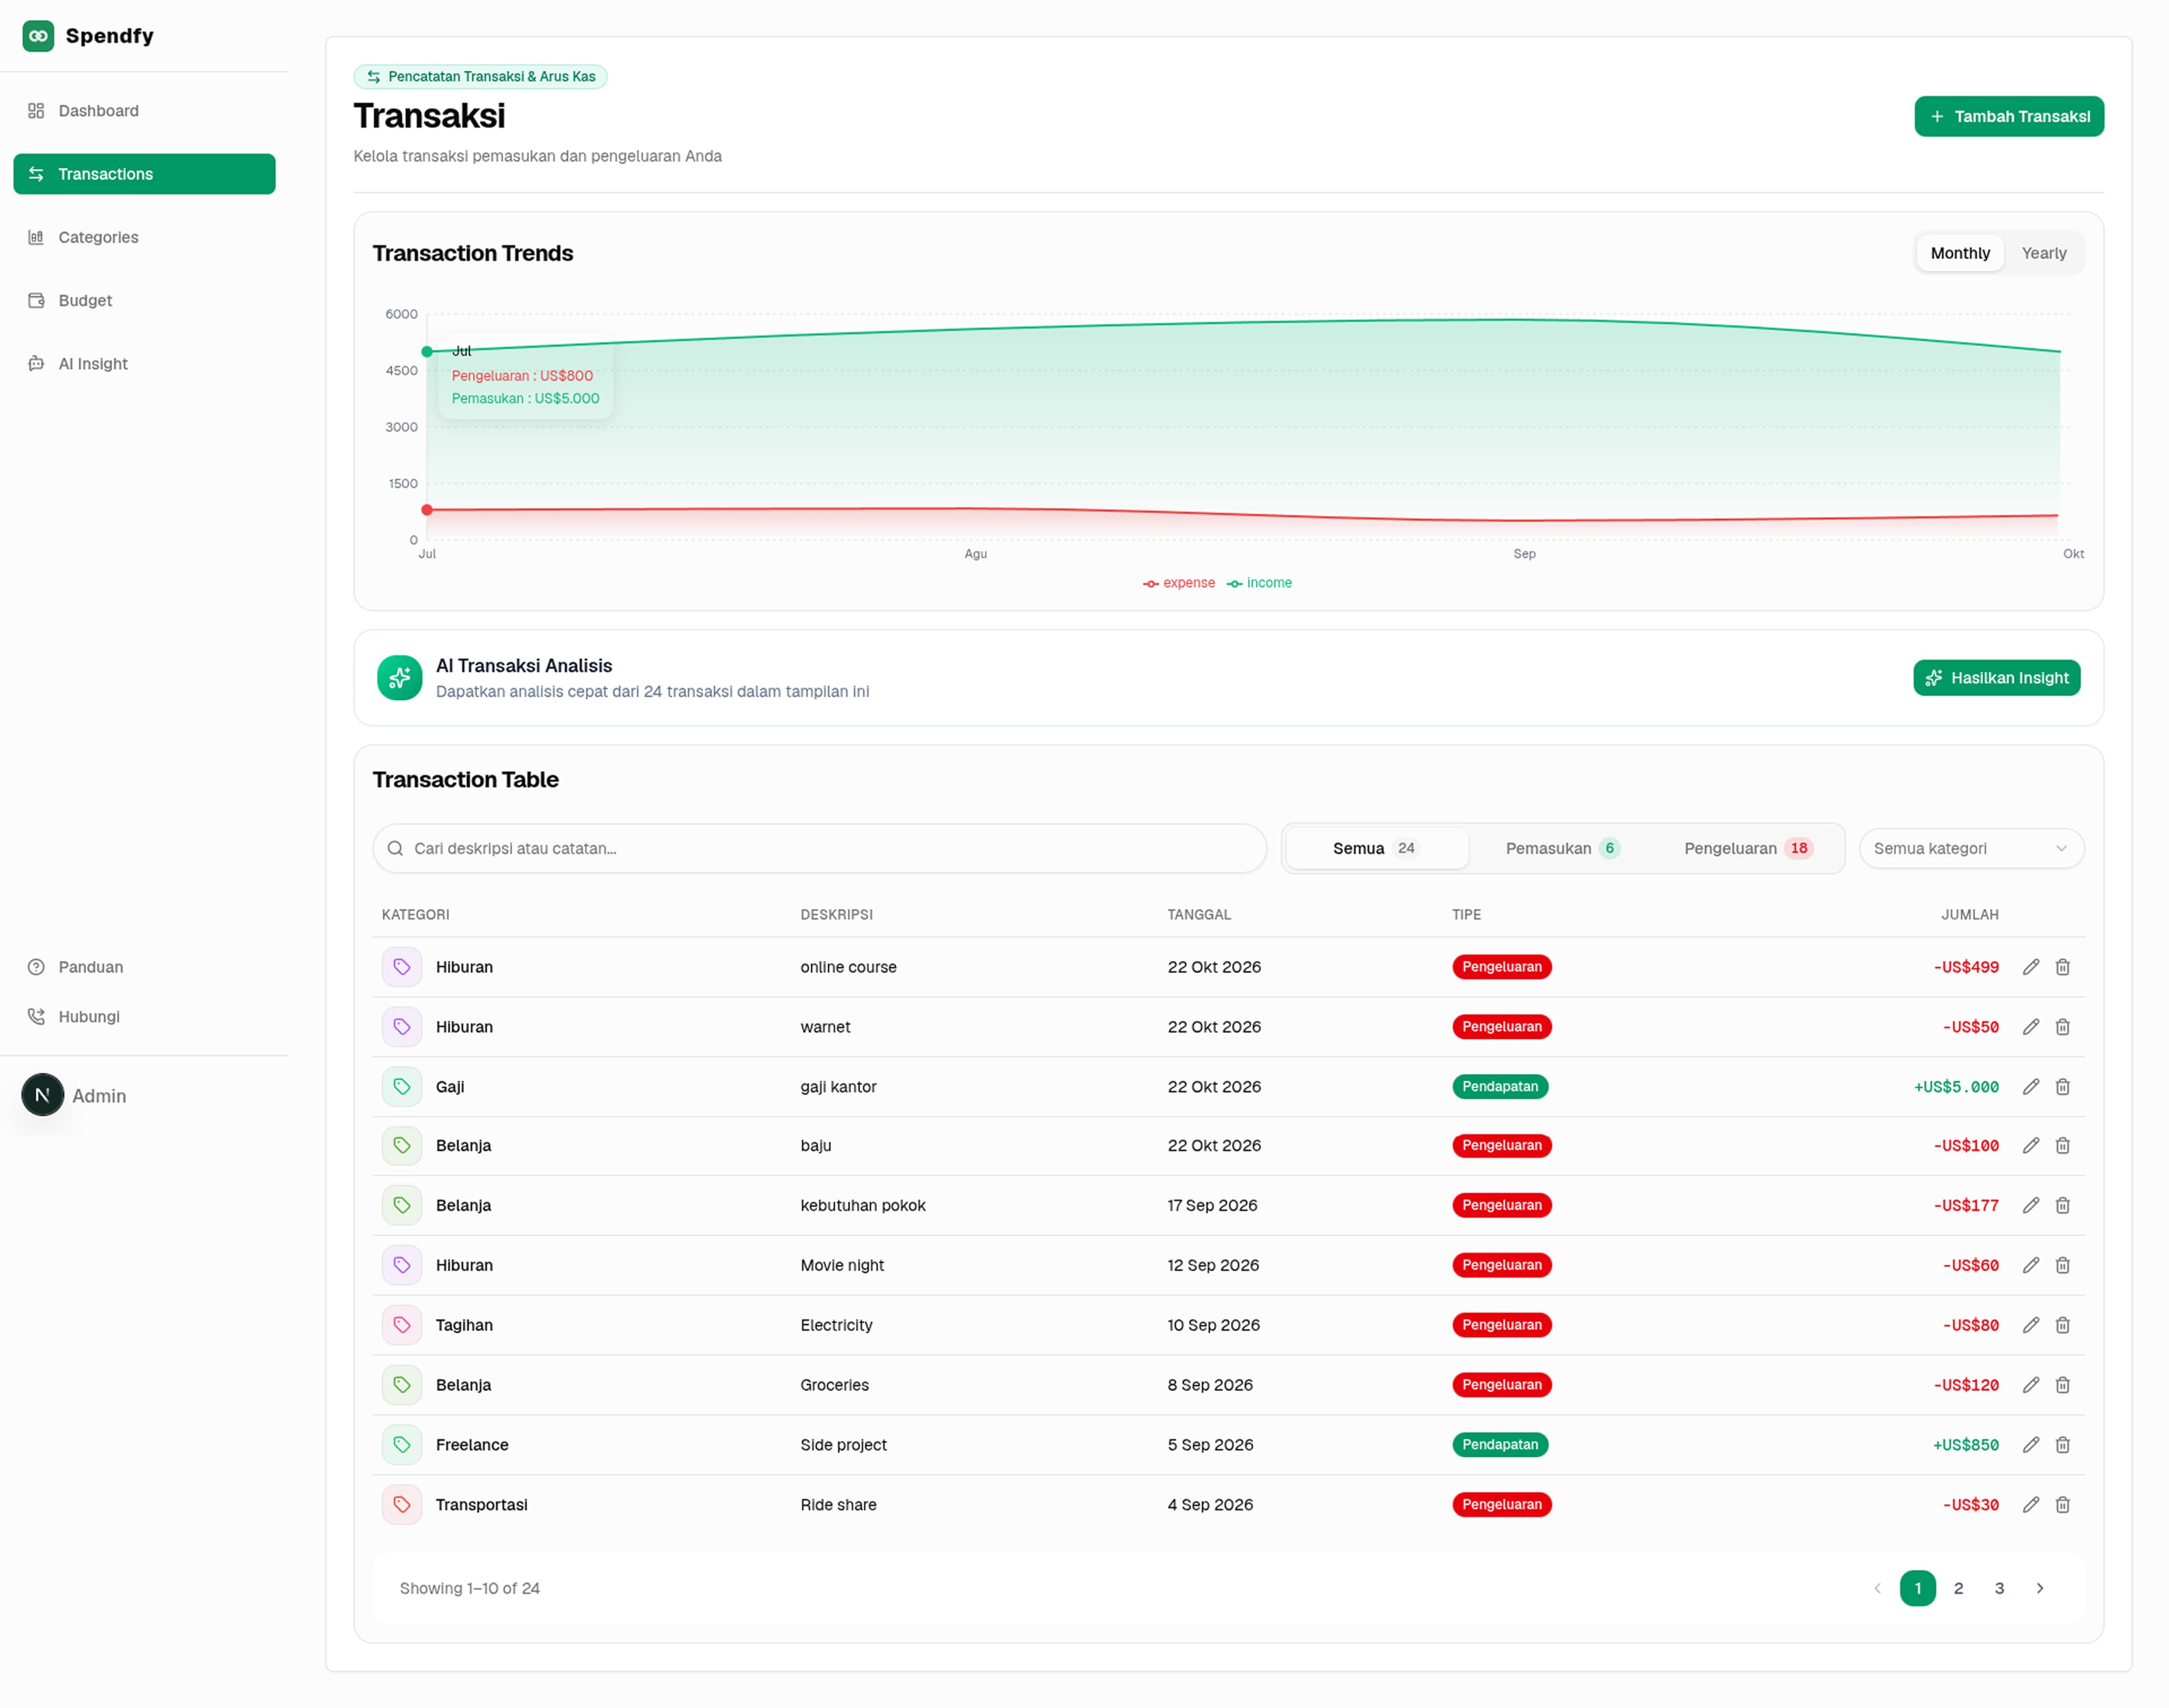Screen dimensions: 2169x1708
Task: Delete the online course transaction
Action: (x=2062, y=967)
